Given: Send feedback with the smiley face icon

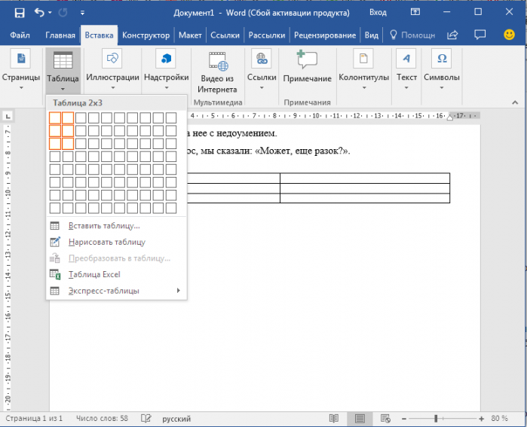Looking at the screenshot, I should 509,35.
